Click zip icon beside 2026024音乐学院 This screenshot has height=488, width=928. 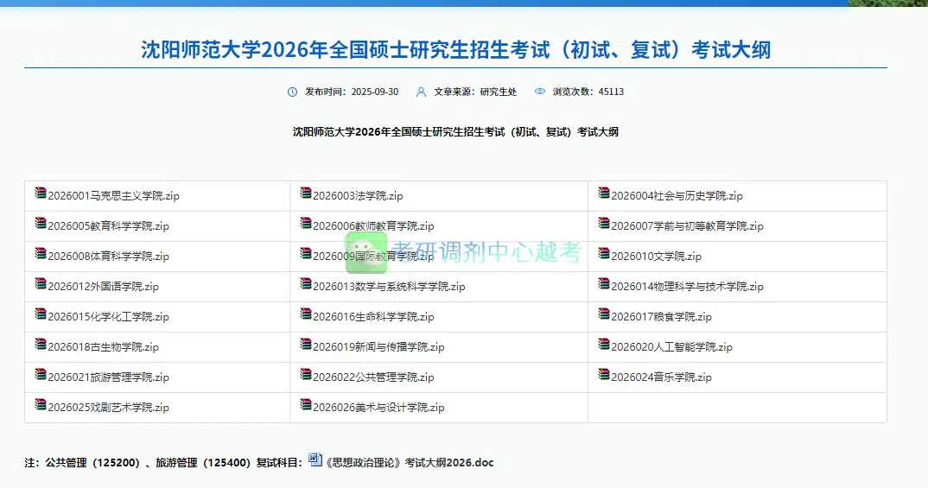tap(604, 374)
